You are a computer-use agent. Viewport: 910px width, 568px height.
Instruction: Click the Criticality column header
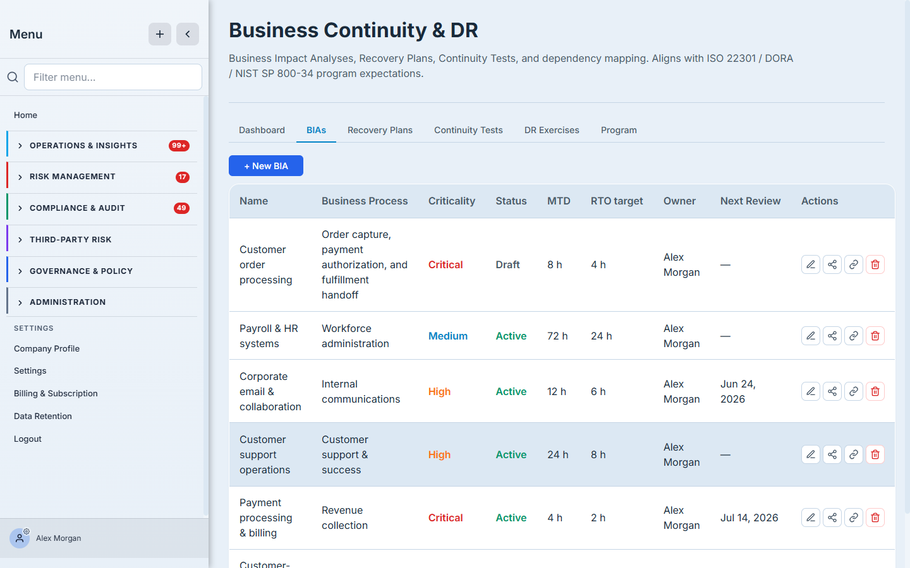tap(451, 201)
